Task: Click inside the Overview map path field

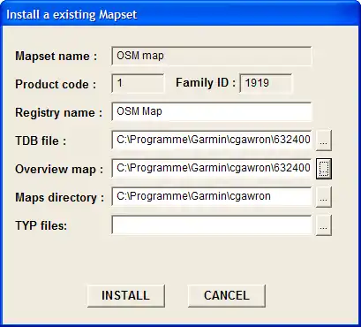Action: click(x=212, y=168)
